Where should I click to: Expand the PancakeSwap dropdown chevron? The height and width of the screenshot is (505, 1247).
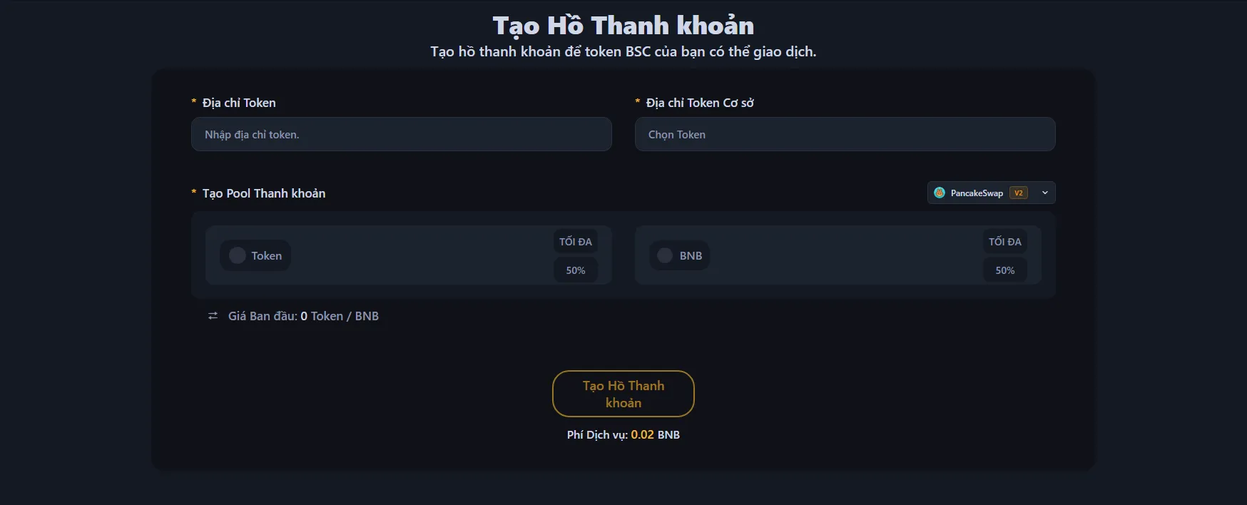coord(1045,193)
